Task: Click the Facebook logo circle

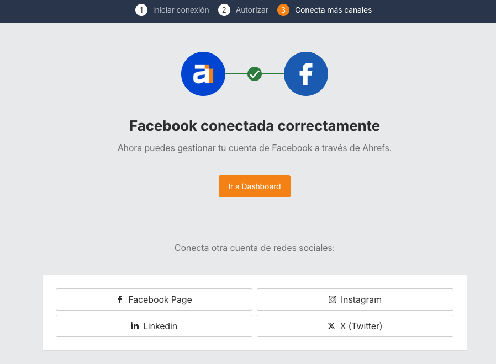Action: 305,74
